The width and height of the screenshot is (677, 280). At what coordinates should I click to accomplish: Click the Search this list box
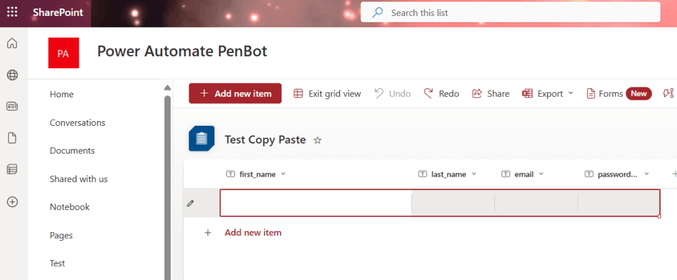[510, 13]
